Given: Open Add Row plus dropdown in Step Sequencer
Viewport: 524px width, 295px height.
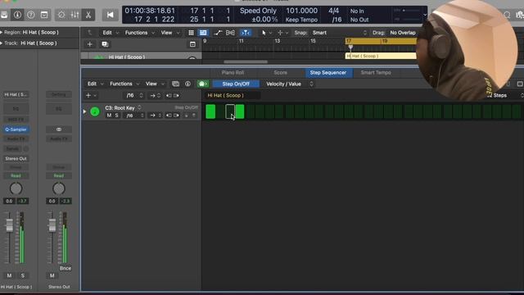Looking at the screenshot, I should pos(91,96).
